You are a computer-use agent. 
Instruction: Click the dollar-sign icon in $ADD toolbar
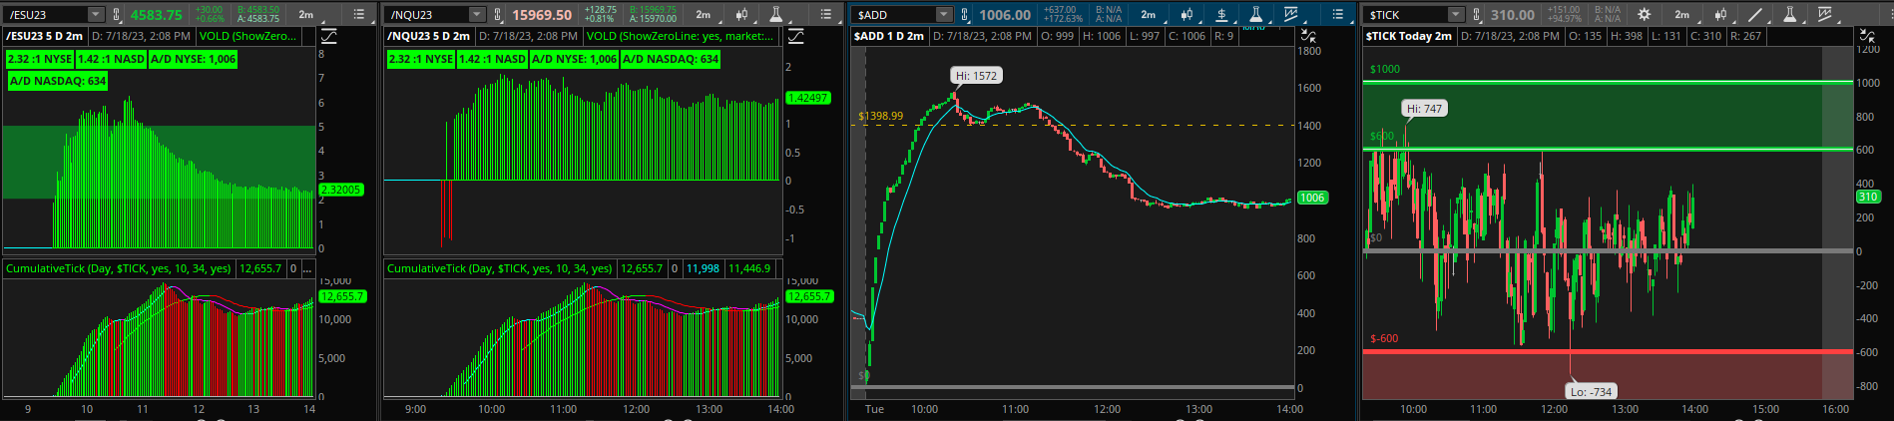click(x=1221, y=15)
